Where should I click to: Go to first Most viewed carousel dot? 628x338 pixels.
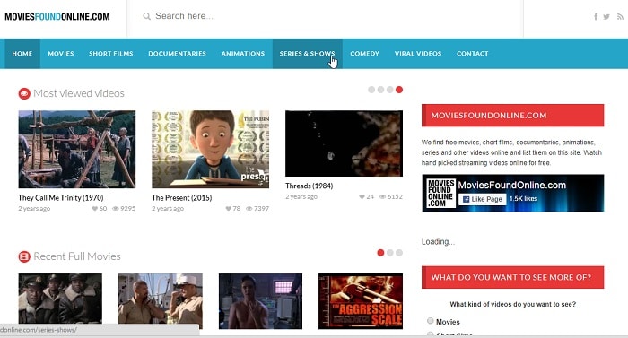371,90
